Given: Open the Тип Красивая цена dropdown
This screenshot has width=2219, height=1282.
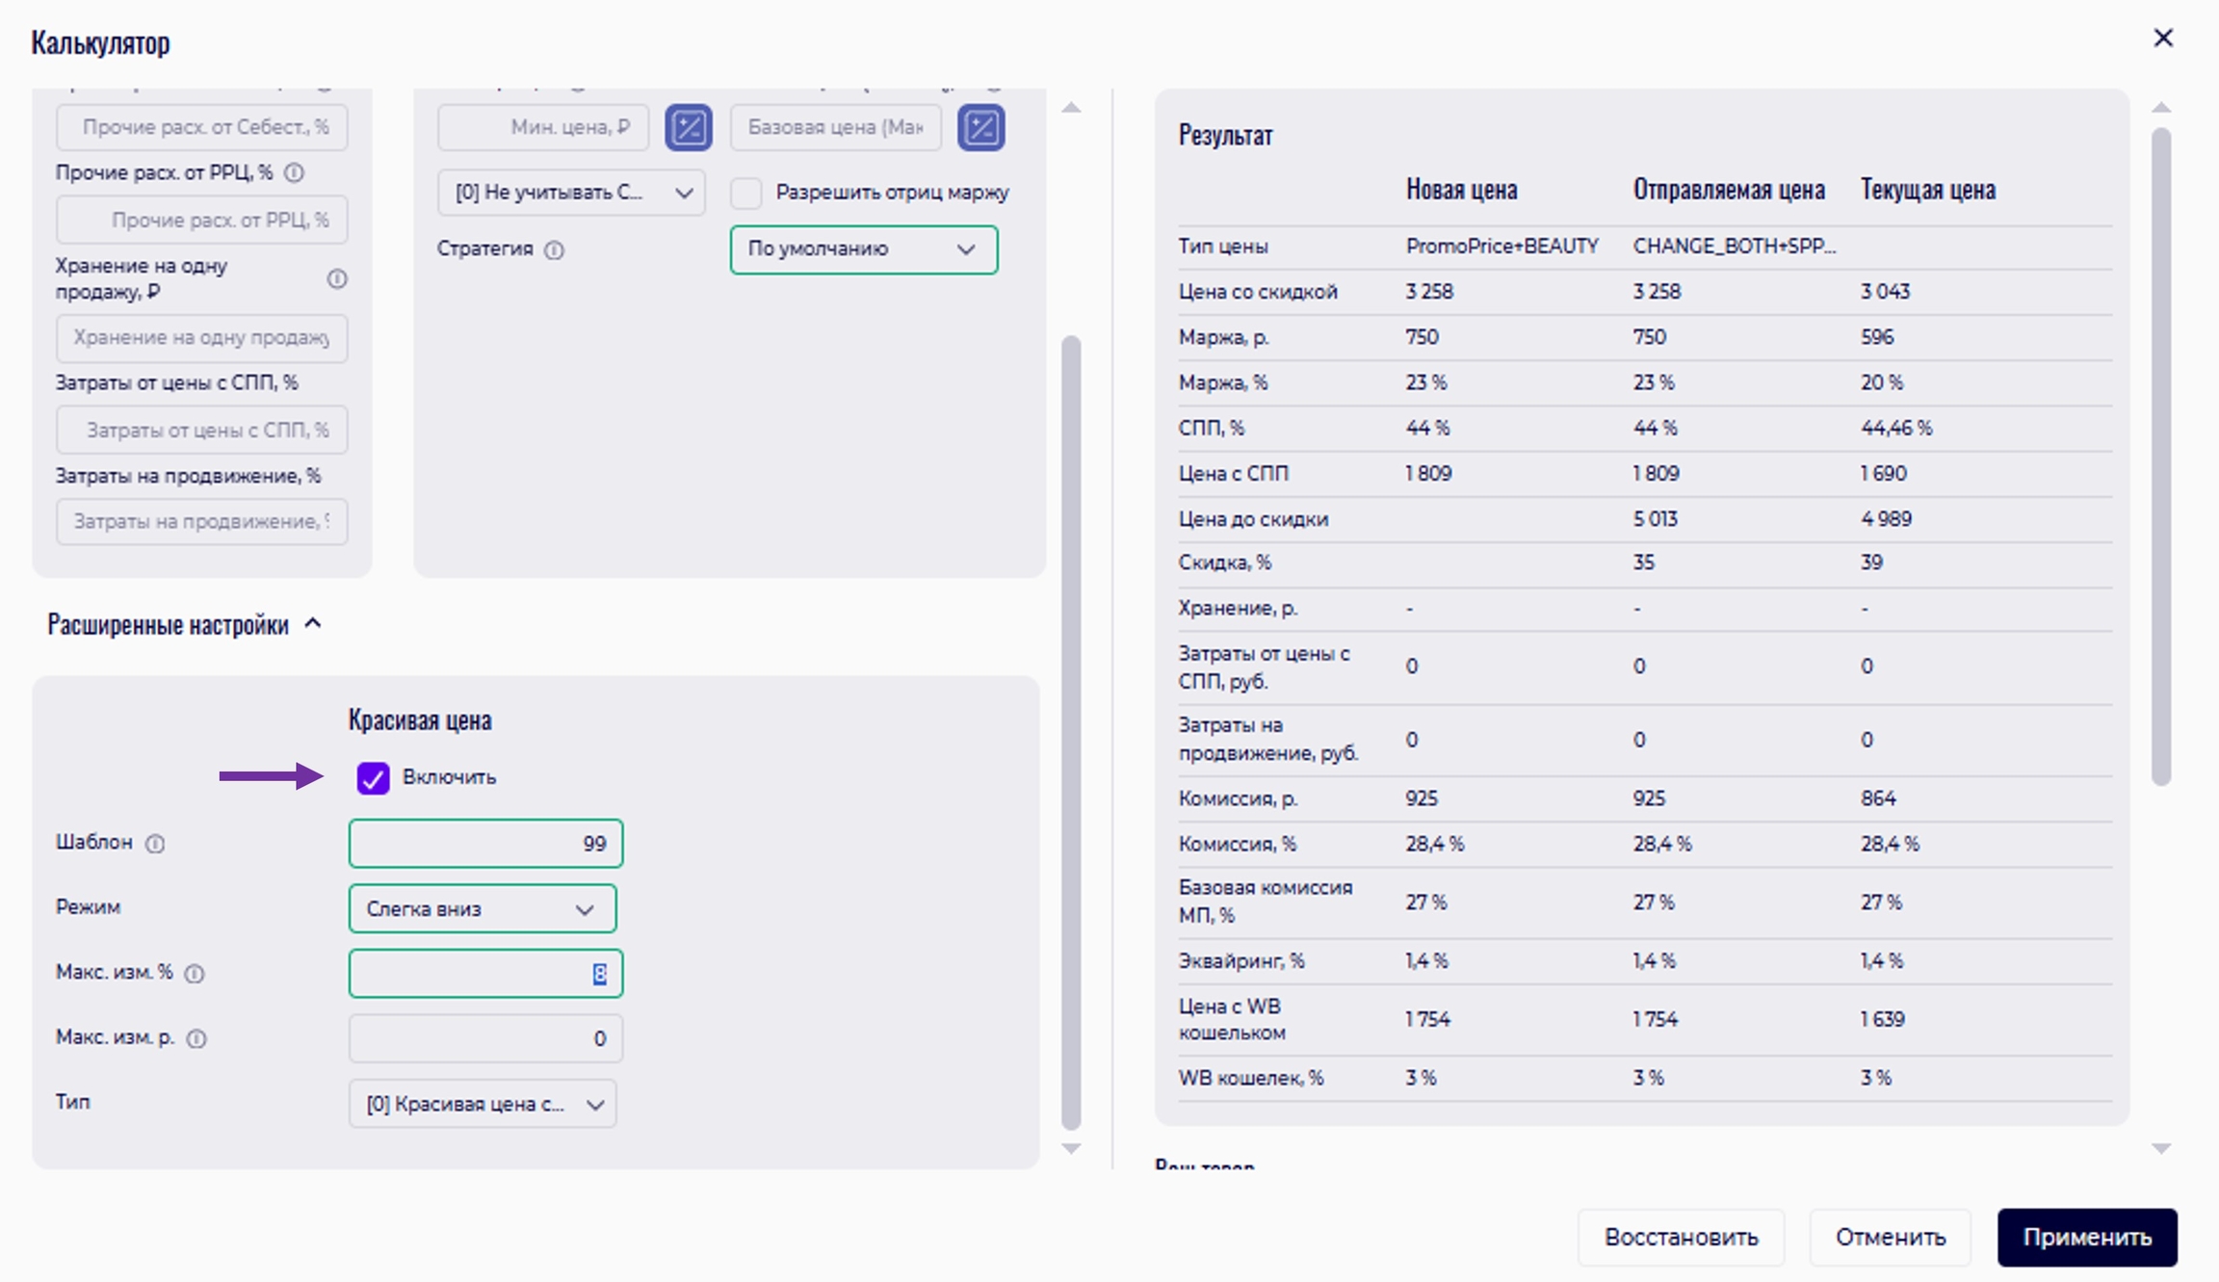Looking at the screenshot, I should click(482, 1104).
